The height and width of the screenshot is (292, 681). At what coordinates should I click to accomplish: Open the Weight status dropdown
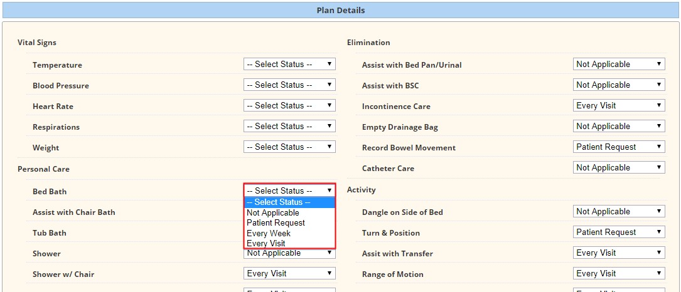289,147
